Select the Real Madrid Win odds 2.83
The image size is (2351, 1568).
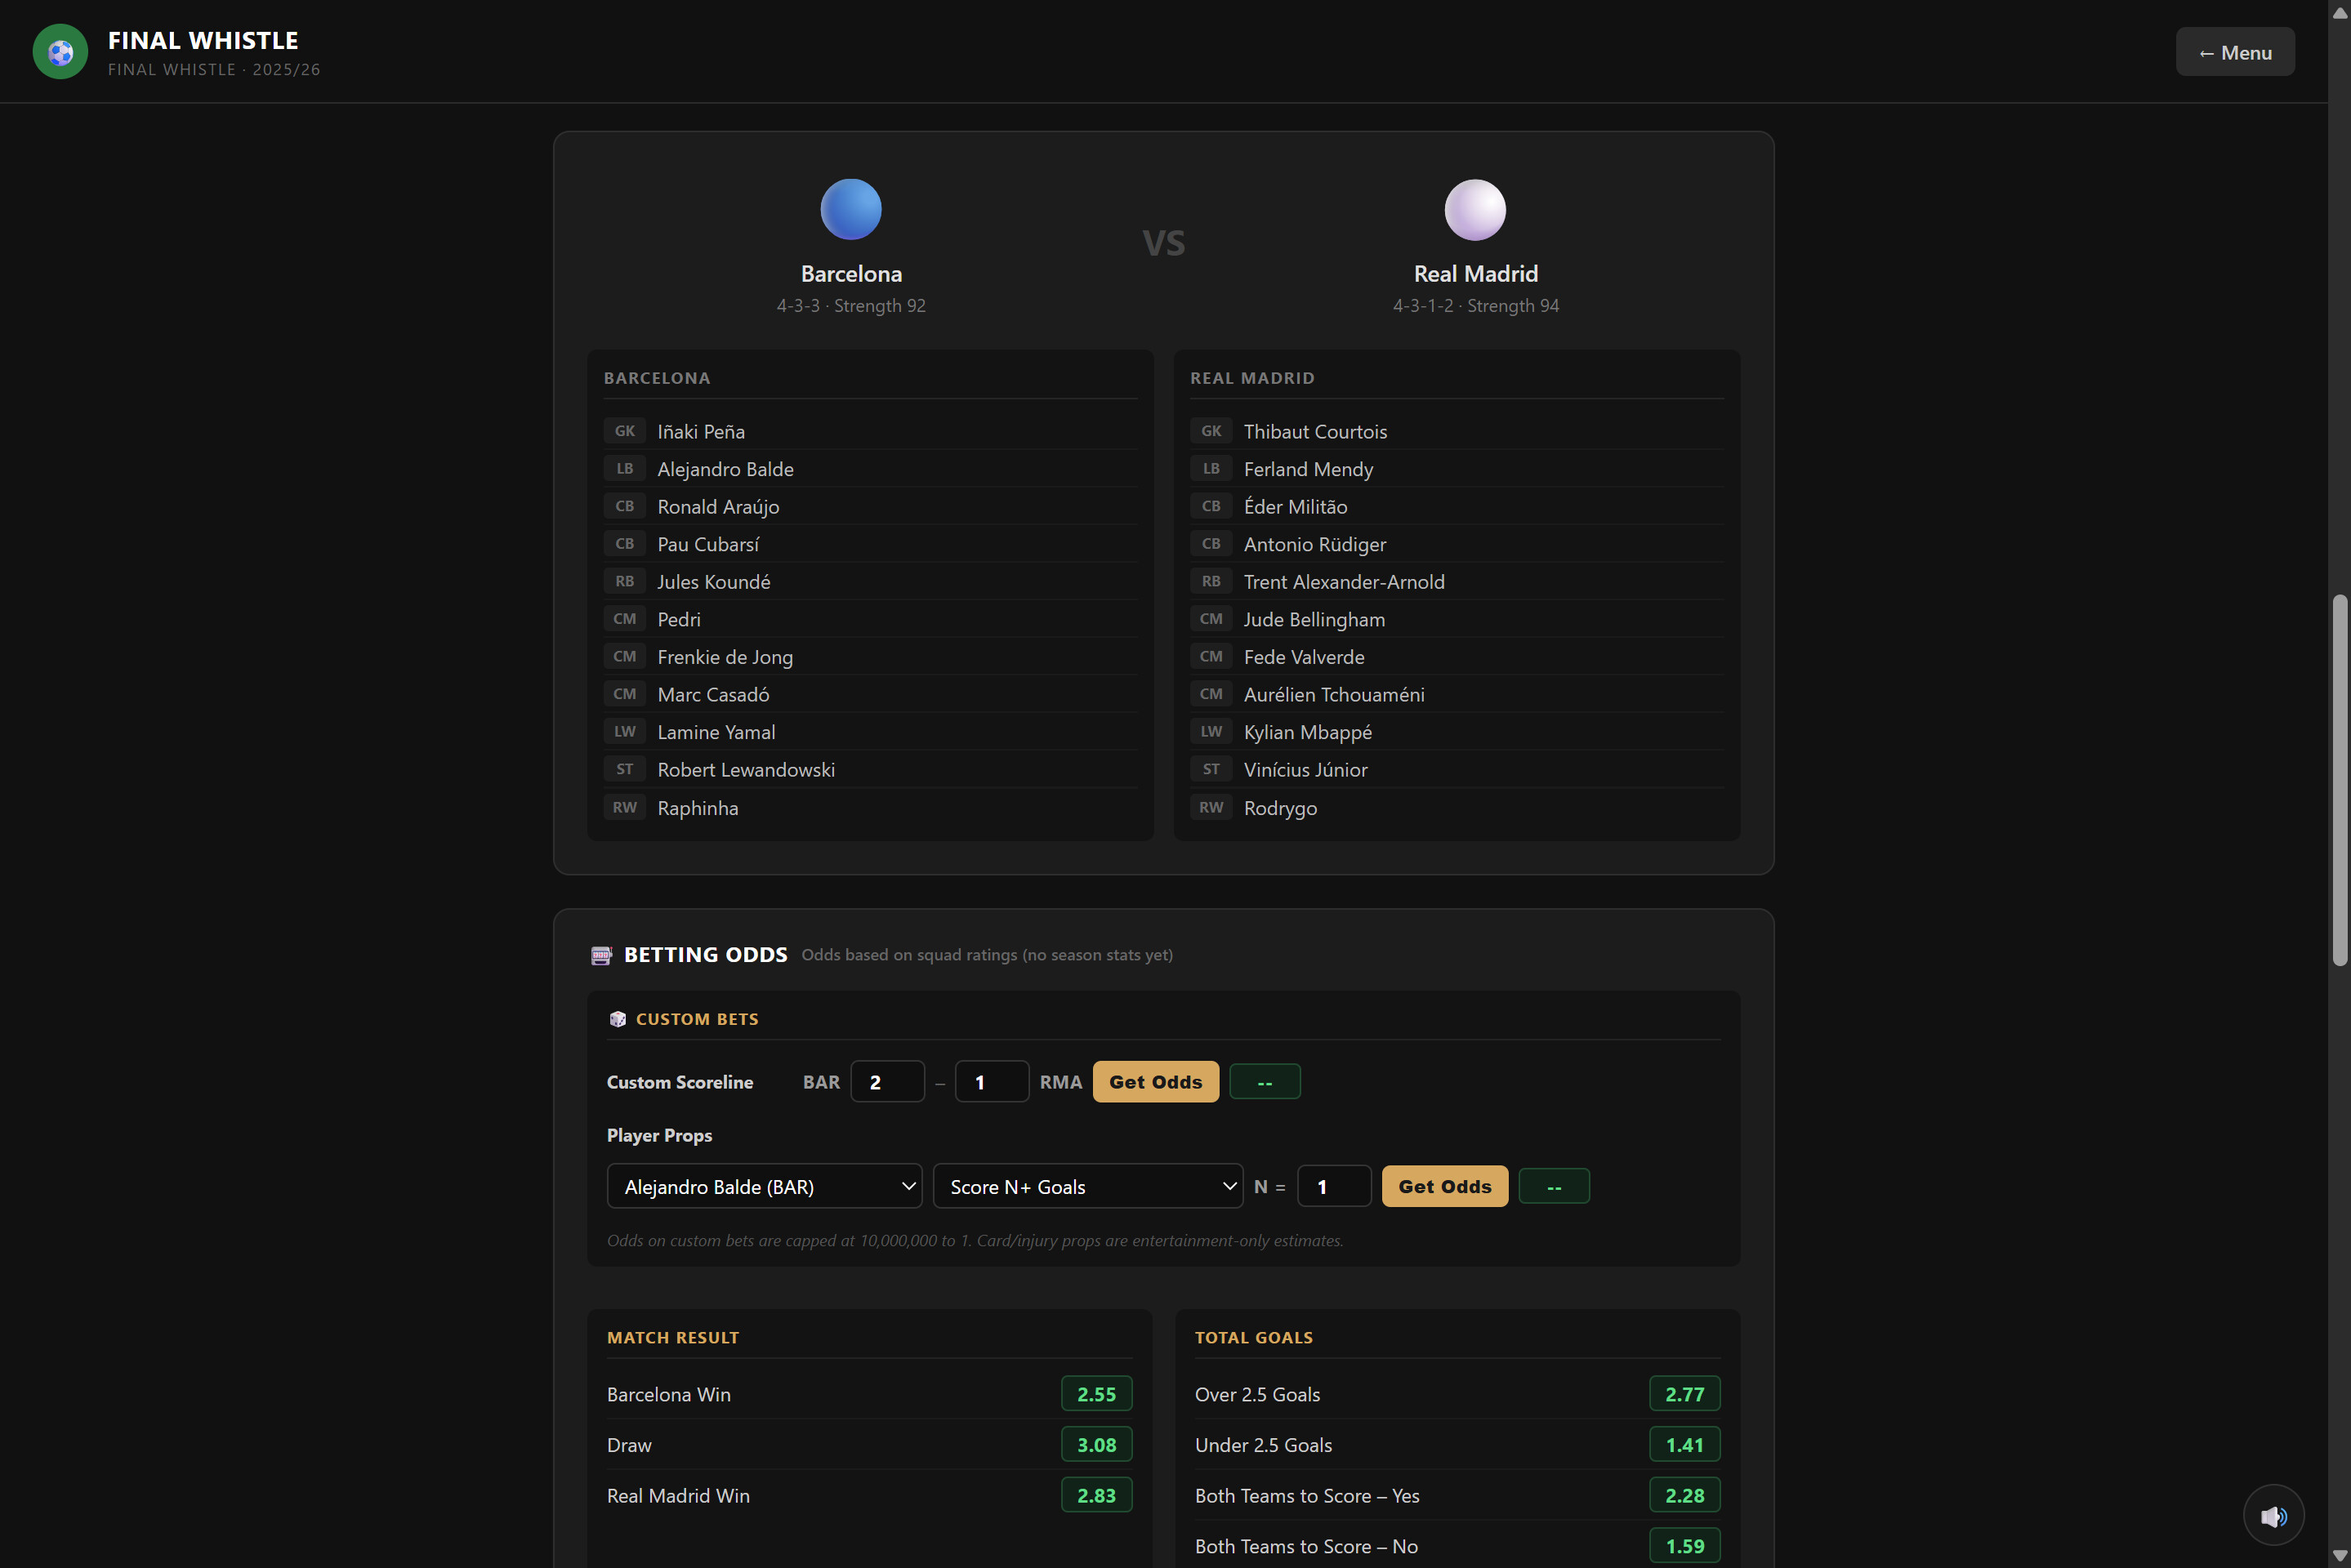(1096, 1496)
